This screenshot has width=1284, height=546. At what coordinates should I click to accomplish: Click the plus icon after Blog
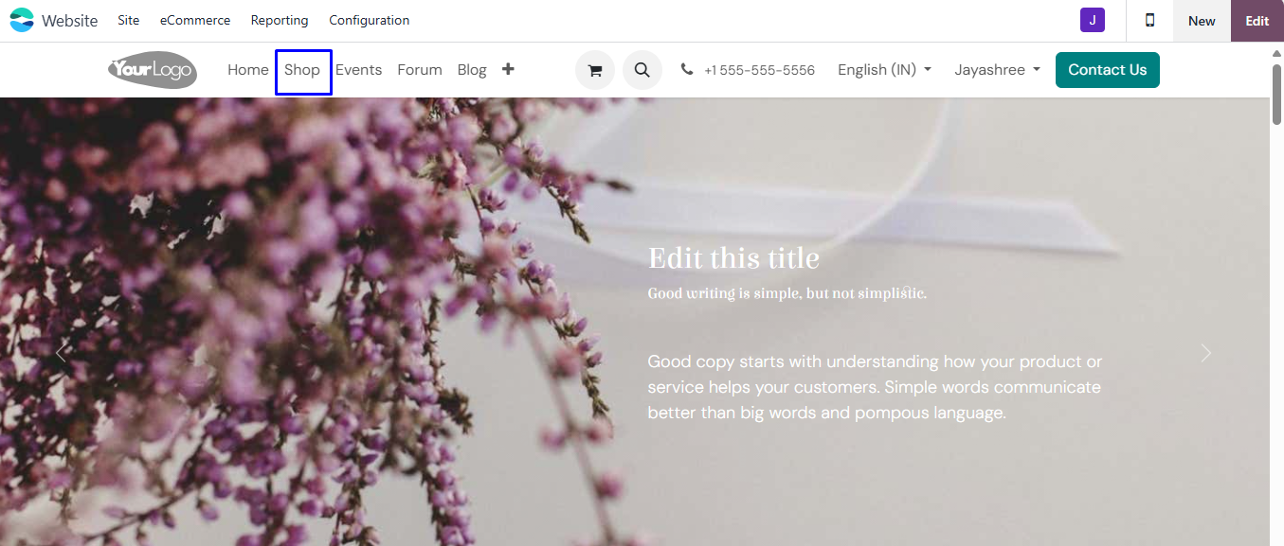(508, 69)
